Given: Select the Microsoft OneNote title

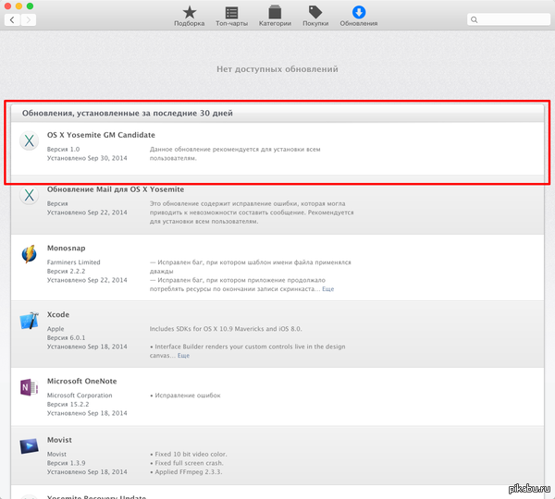Looking at the screenshot, I should tap(81, 382).
